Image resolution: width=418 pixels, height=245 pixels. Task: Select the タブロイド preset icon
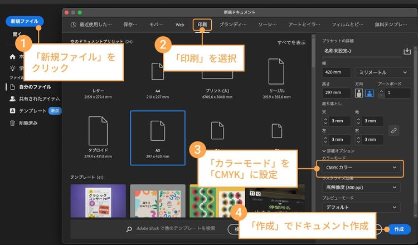pyautogui.click(x=98, y=131)
